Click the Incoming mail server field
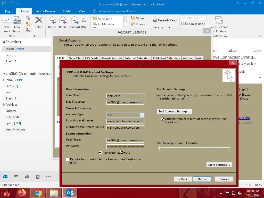This screenshot has height=198, width=264. click(x=125, y=121)
